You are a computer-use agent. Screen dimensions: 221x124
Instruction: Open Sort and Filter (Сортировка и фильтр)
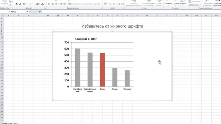point(208,3)
